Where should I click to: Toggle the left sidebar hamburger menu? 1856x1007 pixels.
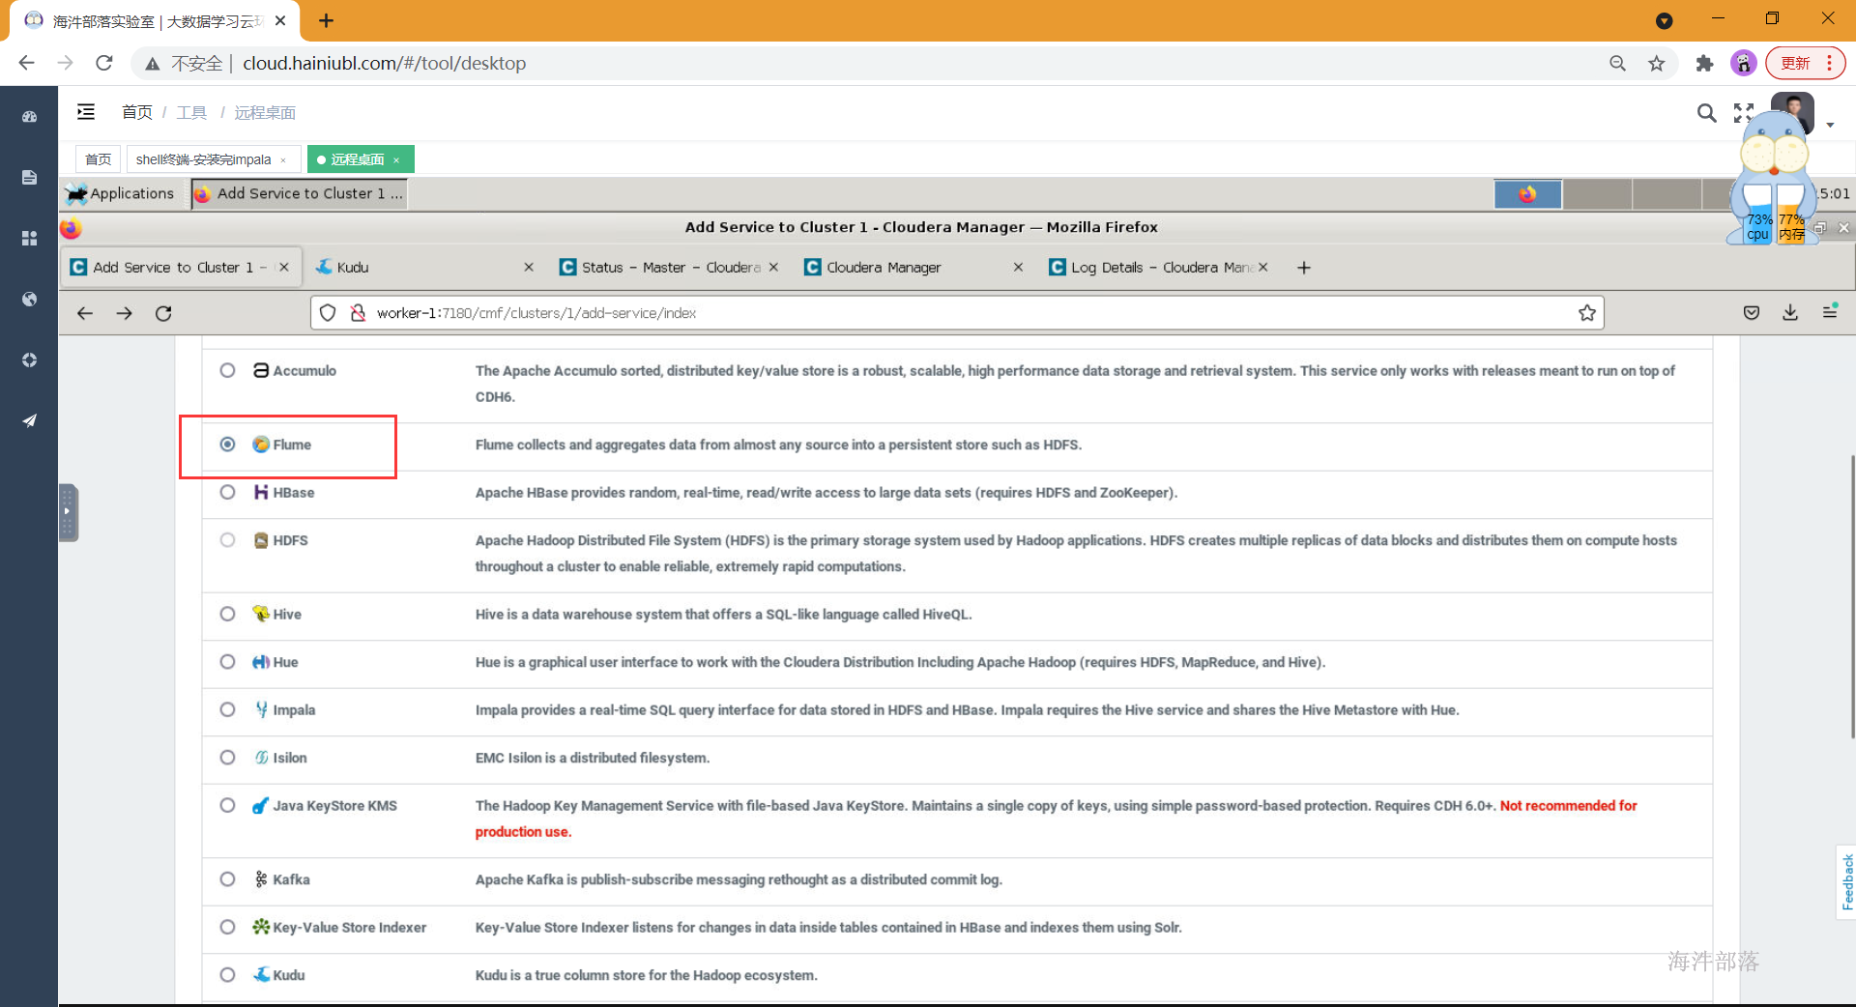pyautogui.click(x=86, y=112)
